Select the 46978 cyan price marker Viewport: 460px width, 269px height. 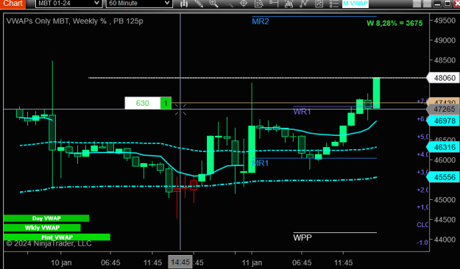point(444,121)
